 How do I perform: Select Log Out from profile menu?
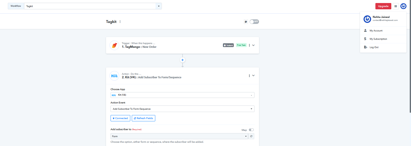[x=383, y=47]
